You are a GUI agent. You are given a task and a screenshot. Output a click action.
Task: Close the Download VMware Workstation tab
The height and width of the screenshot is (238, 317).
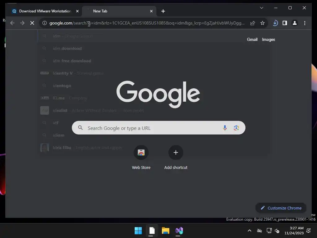[77, 11]
